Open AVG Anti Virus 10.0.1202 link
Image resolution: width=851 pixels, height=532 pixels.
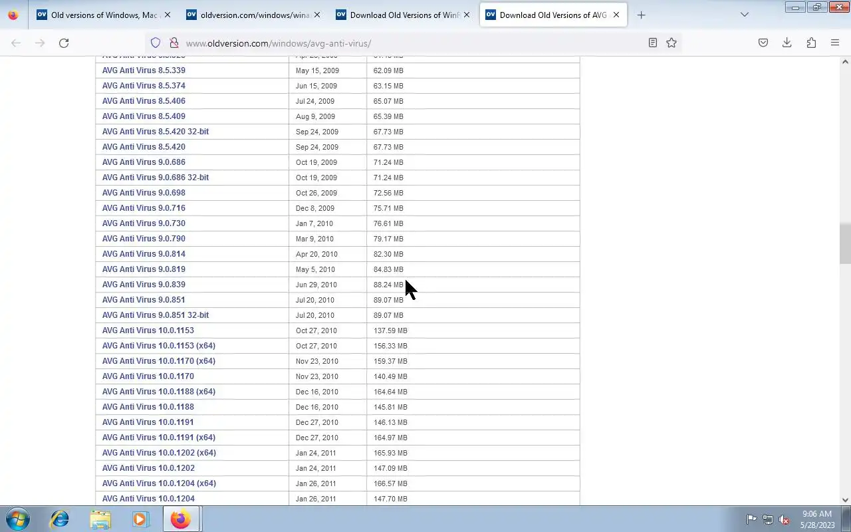tap(148, 468)
